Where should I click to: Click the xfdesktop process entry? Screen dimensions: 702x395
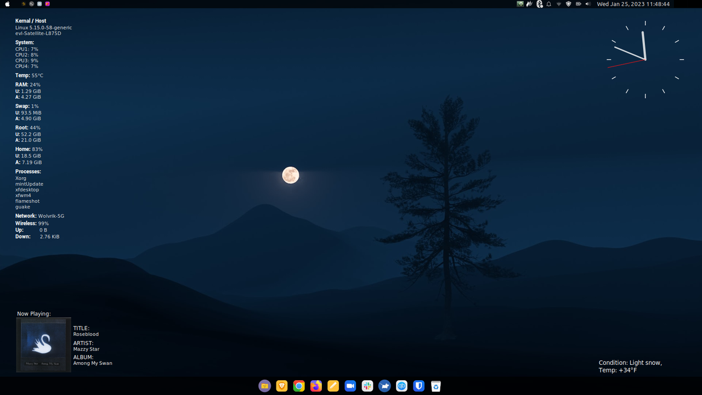[x=27, y=190]
